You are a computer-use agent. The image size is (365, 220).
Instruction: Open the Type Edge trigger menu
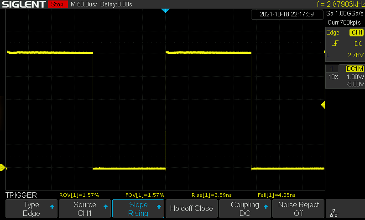pos(31,209)
